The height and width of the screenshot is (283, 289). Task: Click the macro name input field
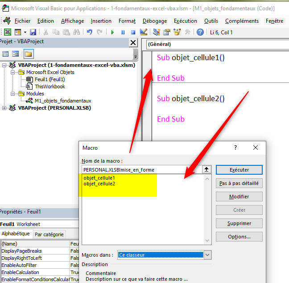click(142, 170)
